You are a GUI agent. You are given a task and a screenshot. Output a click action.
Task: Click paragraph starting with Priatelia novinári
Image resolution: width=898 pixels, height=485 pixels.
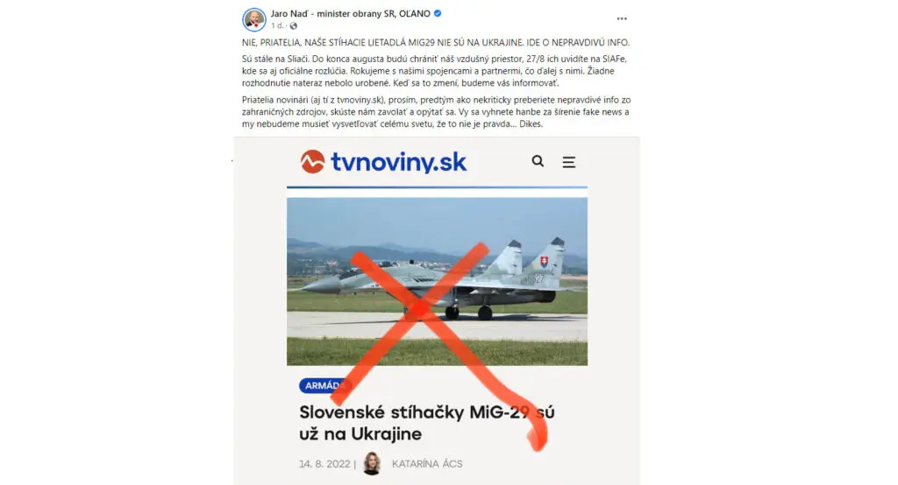point(436,111)
